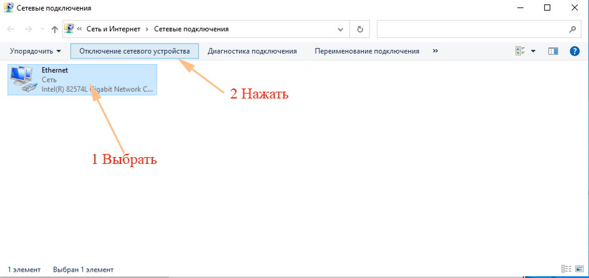Click the Forward navigation arrow
Viewport: 589px width, 278px height.
click(x=27, y=29)
